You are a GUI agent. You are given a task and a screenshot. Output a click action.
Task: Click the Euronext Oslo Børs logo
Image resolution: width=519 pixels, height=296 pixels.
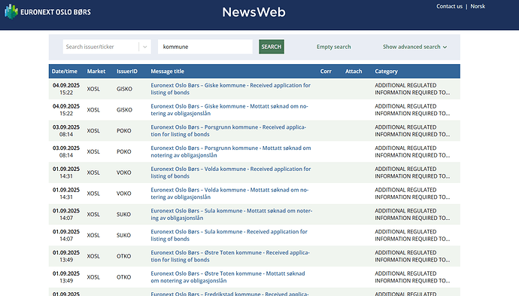pyautogui.click(x=47, y=12)
